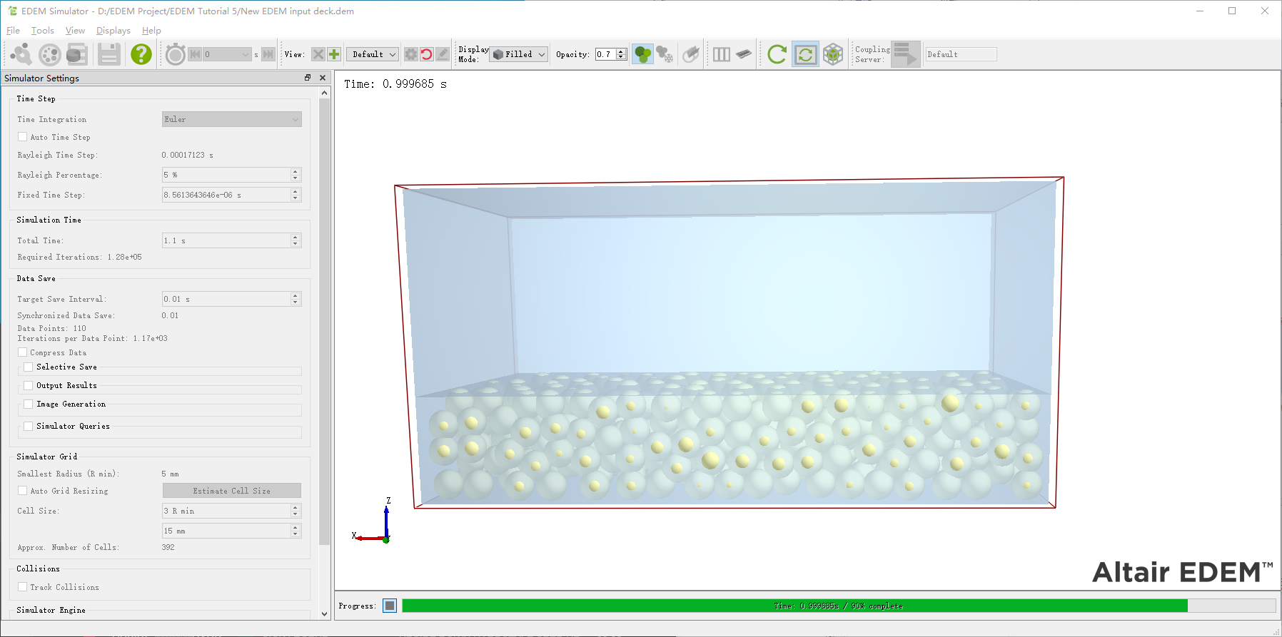This screenshot has height=637, width=1282.
Task: Open the Time Integration Euler dropdown
Action: tap(231, 119)
